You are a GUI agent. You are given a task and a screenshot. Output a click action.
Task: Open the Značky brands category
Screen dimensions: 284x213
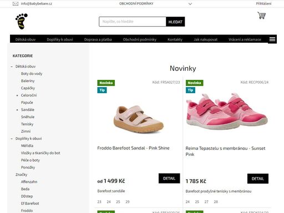click(22, 175)
